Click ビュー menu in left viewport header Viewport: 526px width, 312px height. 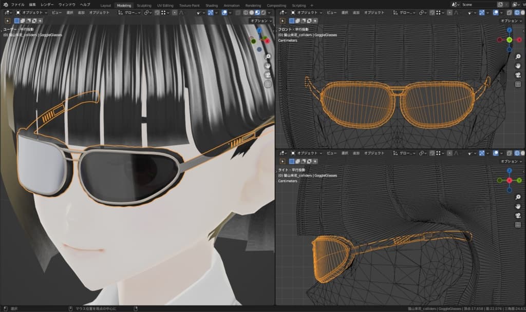pyautogui.click(x=57, y=12)
